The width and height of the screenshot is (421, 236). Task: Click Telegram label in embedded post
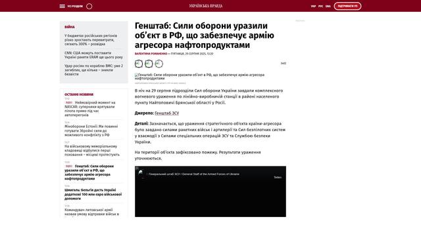tap(278, 178)
